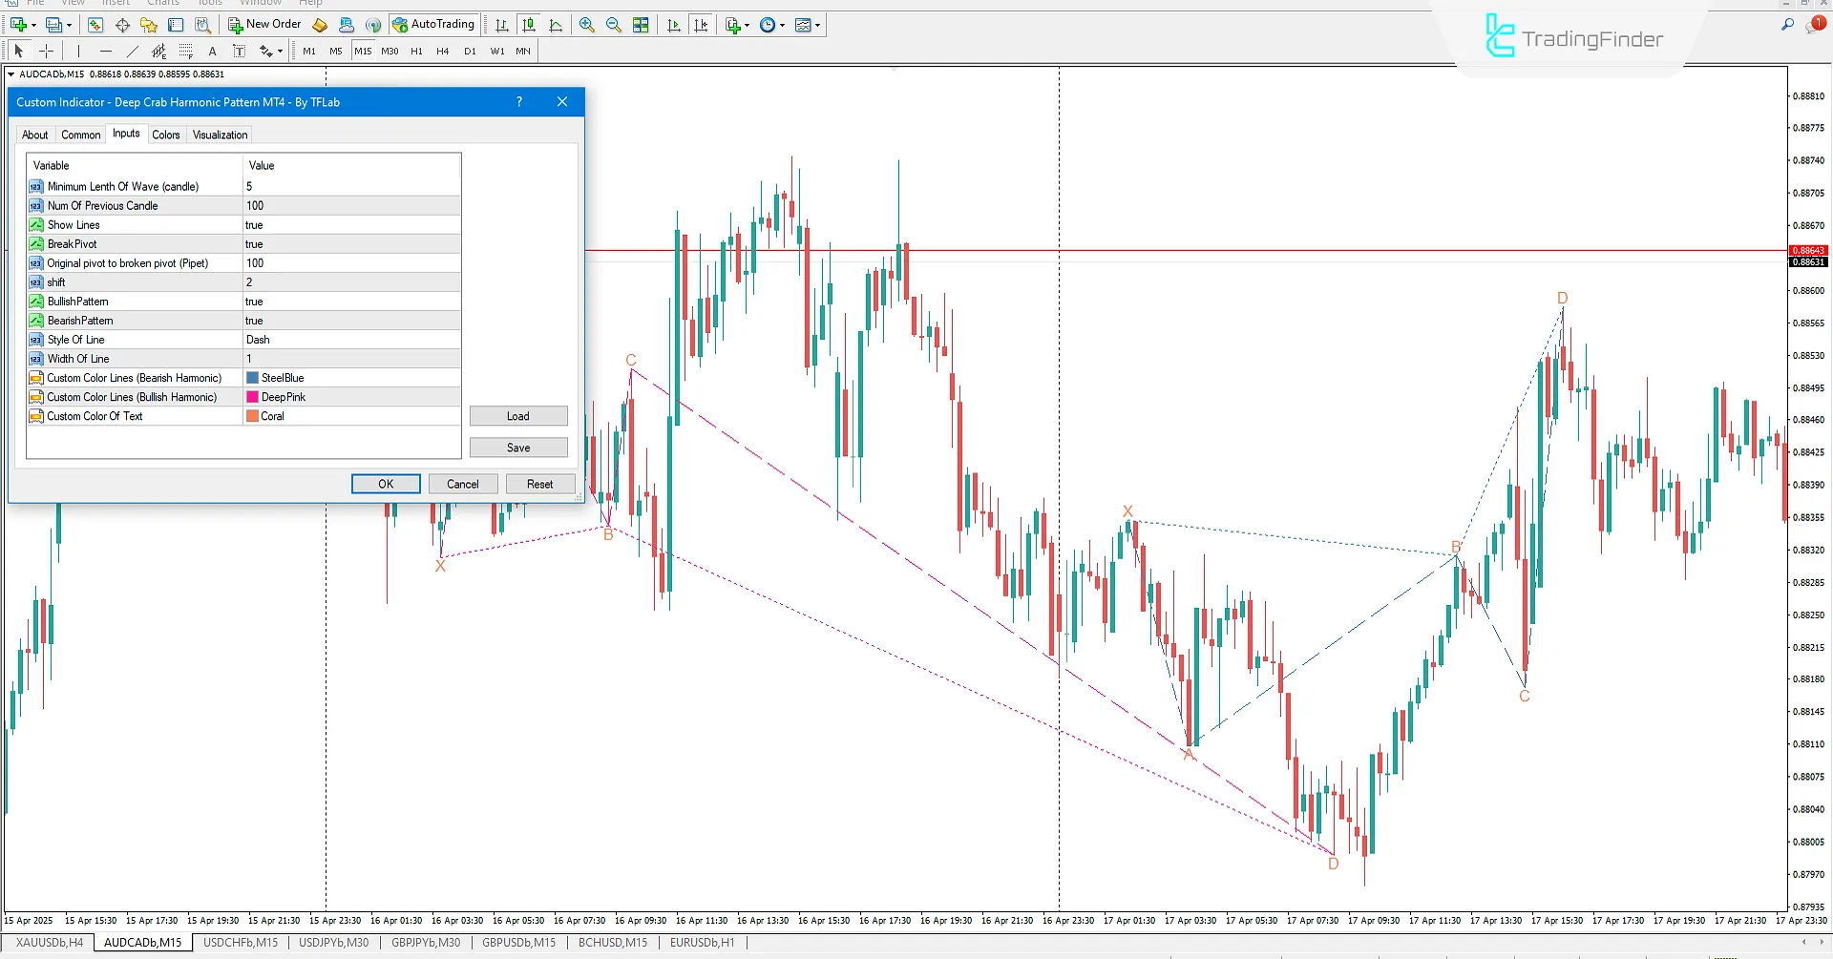Select the Fibonacci Retracement drawing tool
This screenshot has width=1833, height=959.
click(186, 52)
